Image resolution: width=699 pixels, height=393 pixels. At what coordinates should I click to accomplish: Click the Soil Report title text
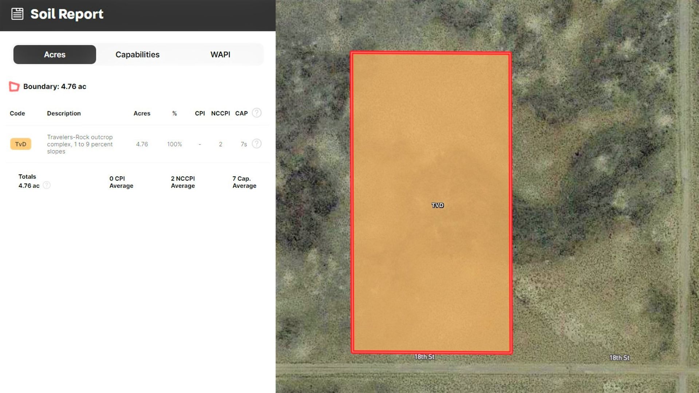tap(67, 14)
